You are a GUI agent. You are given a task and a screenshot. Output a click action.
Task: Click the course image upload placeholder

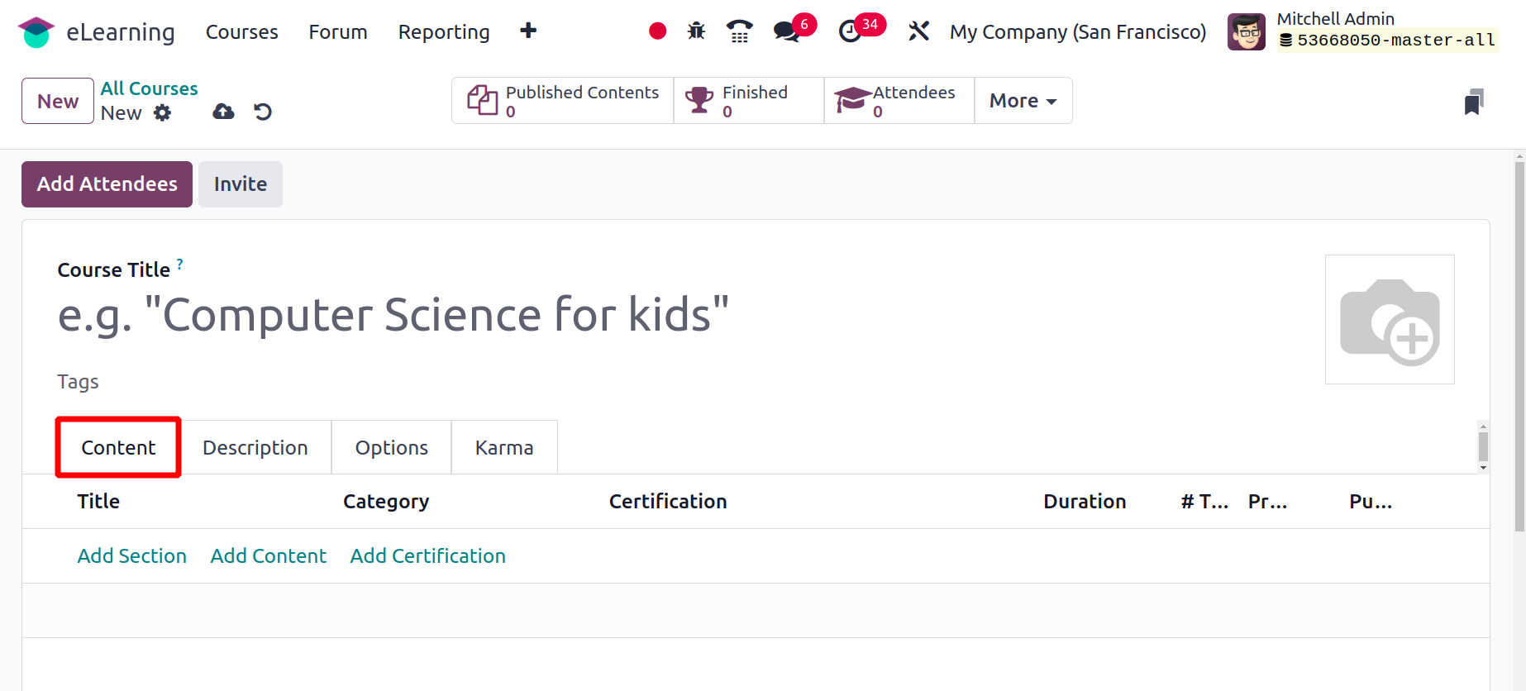pos(1389,320)
